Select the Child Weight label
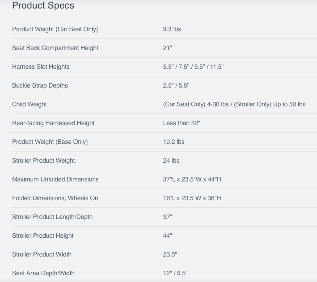The height and width of the screenshot is (282, 317). [30, 104]
